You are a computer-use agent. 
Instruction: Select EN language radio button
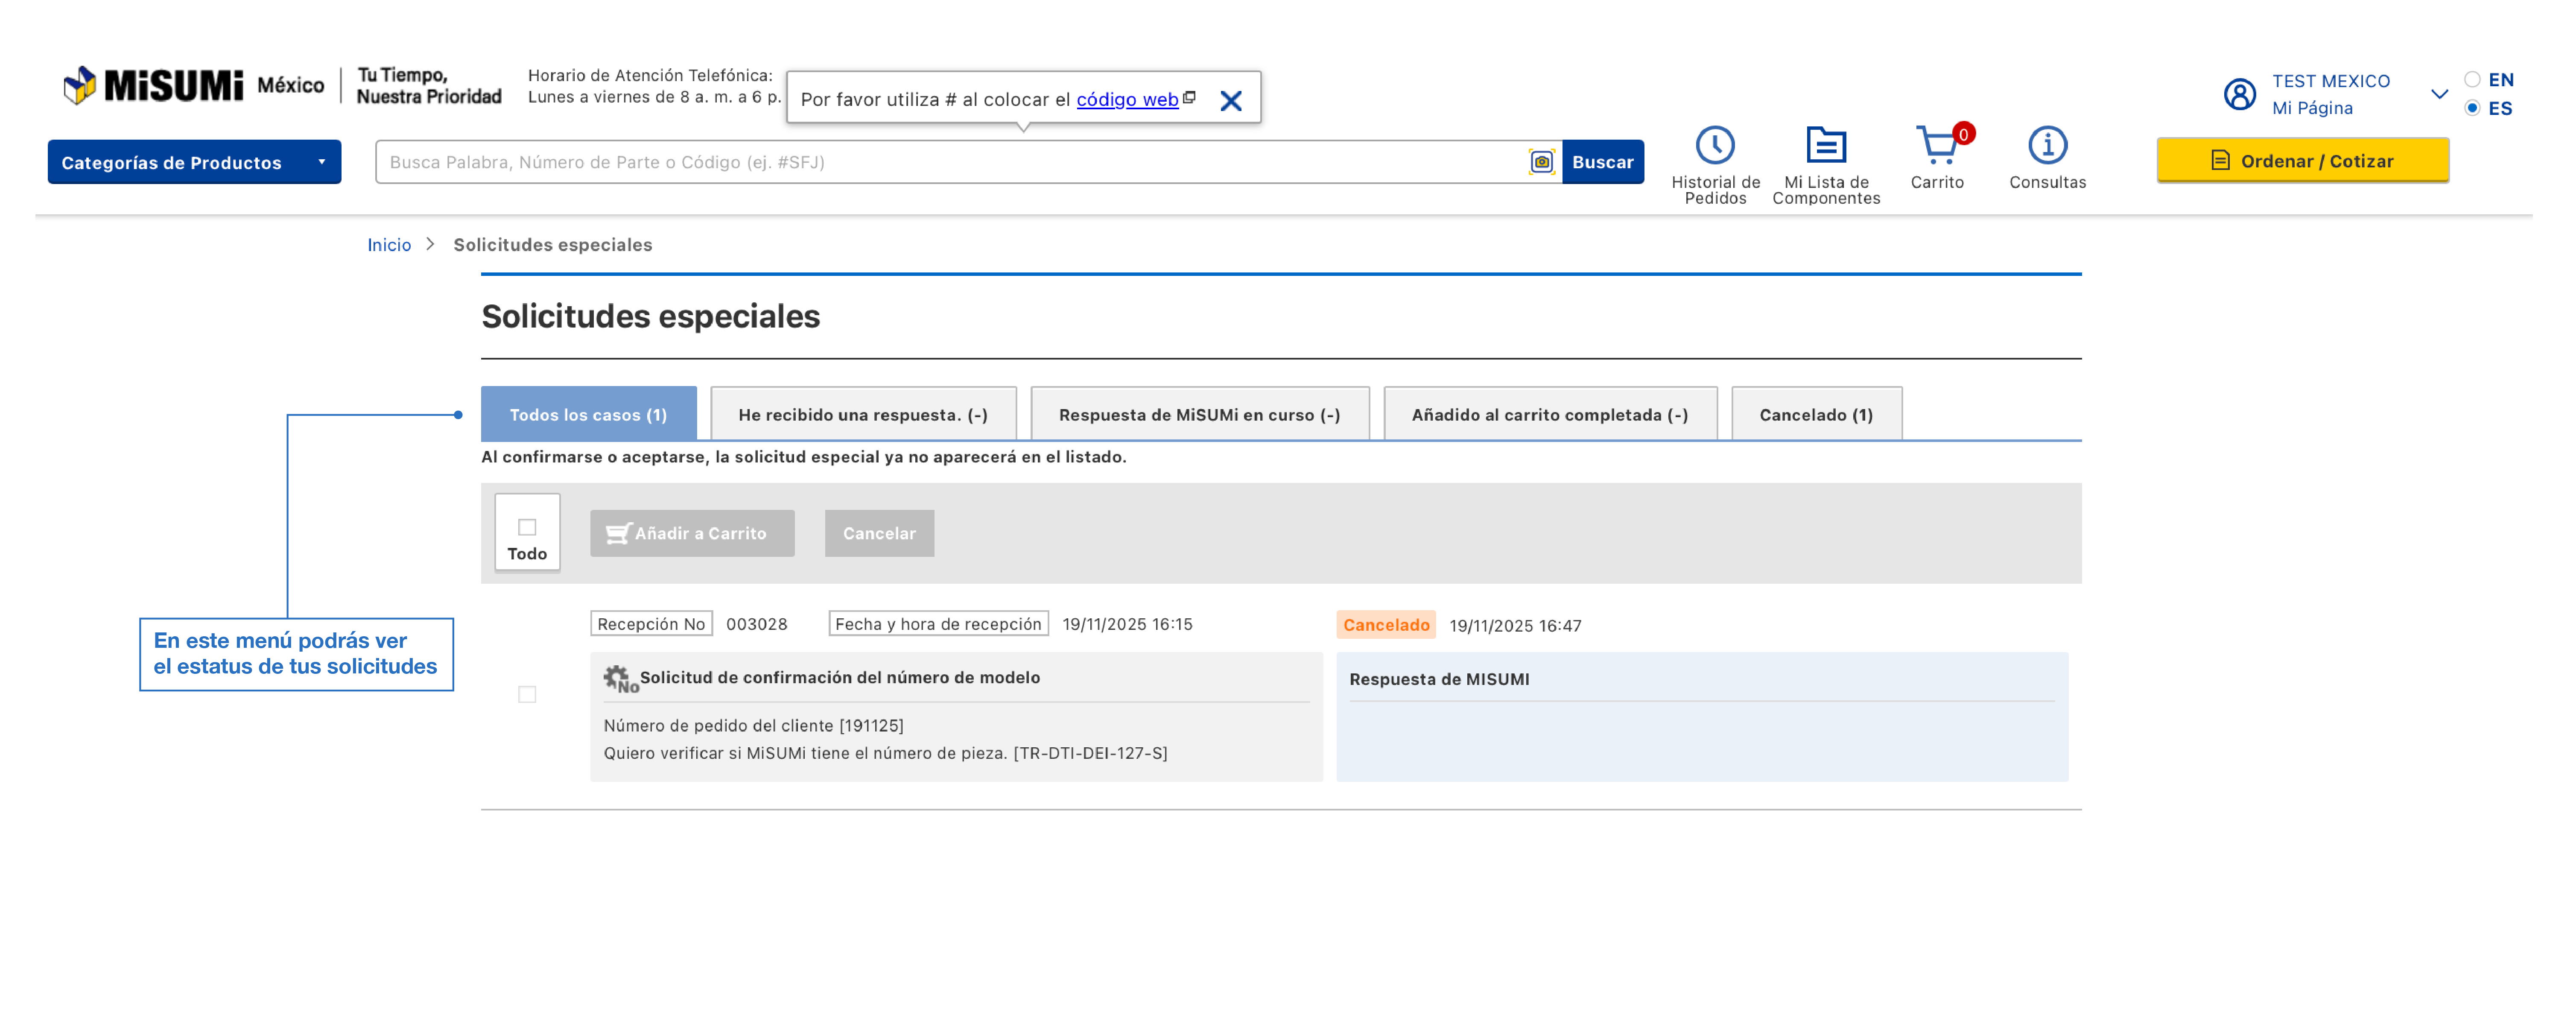click(x=2472, y=79)
